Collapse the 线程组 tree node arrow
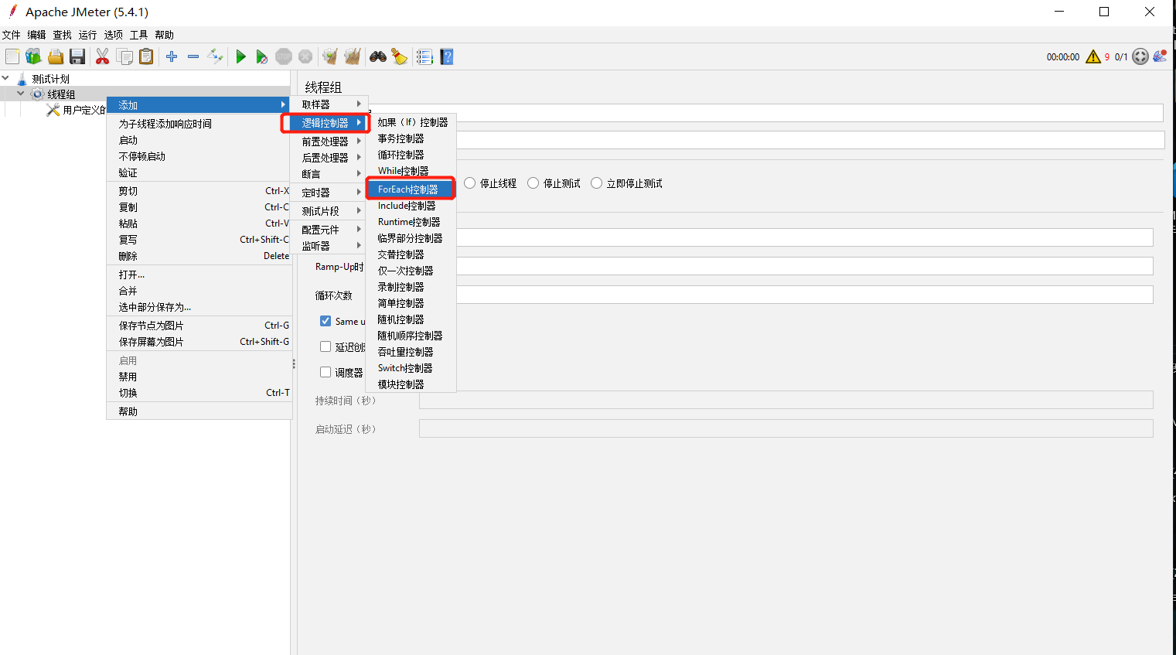Screen dimensions: 1176x655 tap(21, 94)
